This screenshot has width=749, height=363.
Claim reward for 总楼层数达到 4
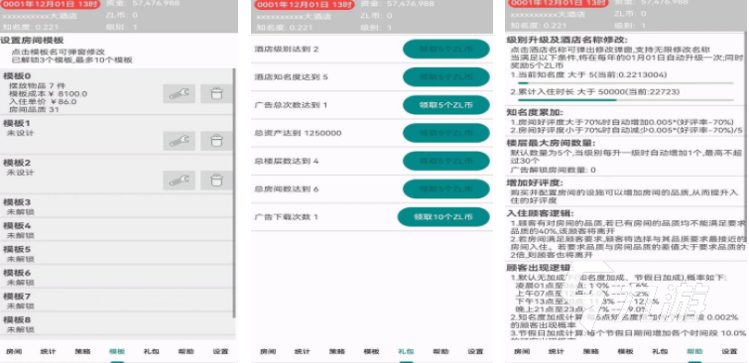click(446, 161)
